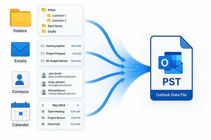211x140 pixels.
Task: Click the 10:30 AM timestamp
Action: 76,46
